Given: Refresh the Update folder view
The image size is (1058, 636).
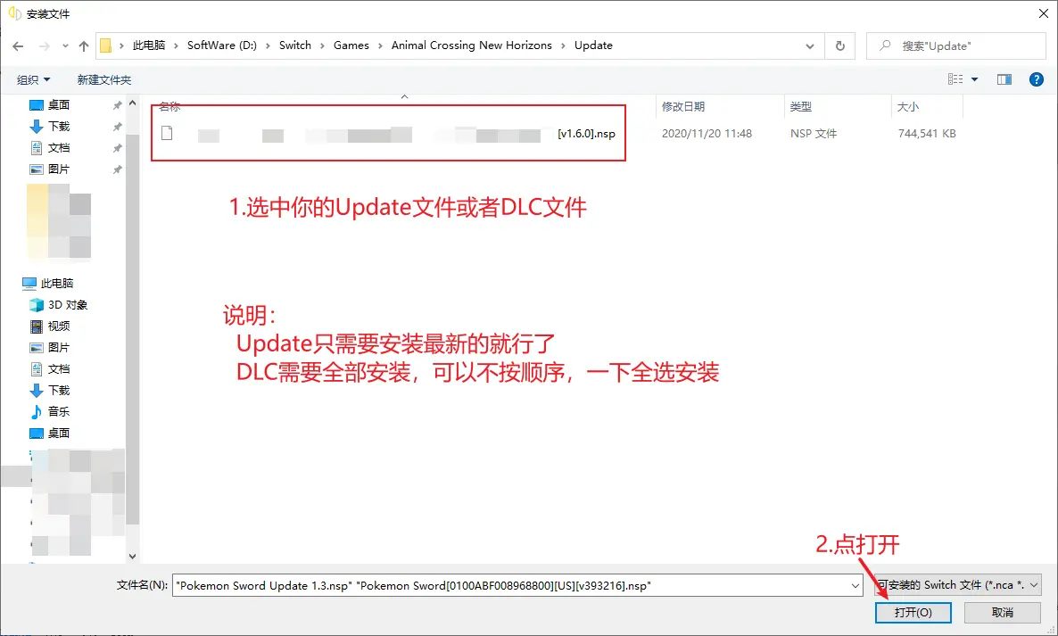Looking at the screenshot, I should (x=839, y=45).
